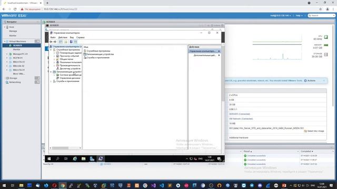Select SERVER VM in Navigator

17,46
